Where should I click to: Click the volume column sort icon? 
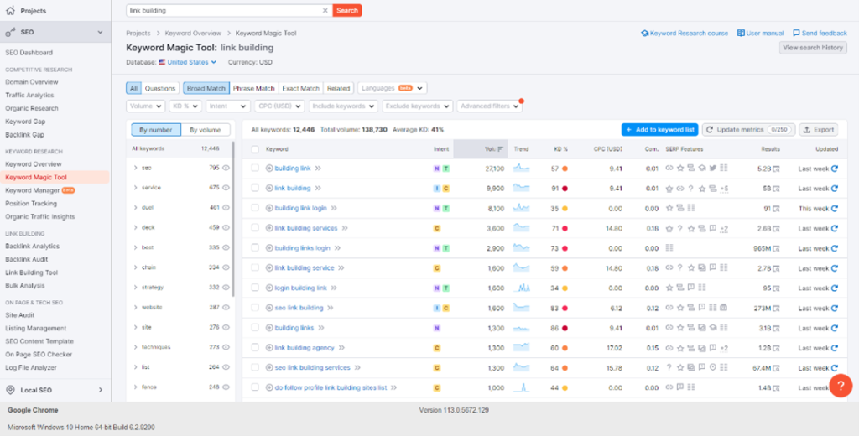pos(500,149)
